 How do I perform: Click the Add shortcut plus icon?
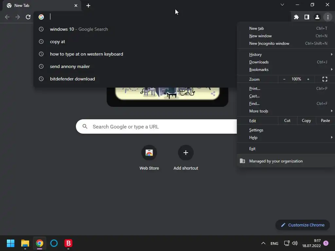tap(186, 153)
